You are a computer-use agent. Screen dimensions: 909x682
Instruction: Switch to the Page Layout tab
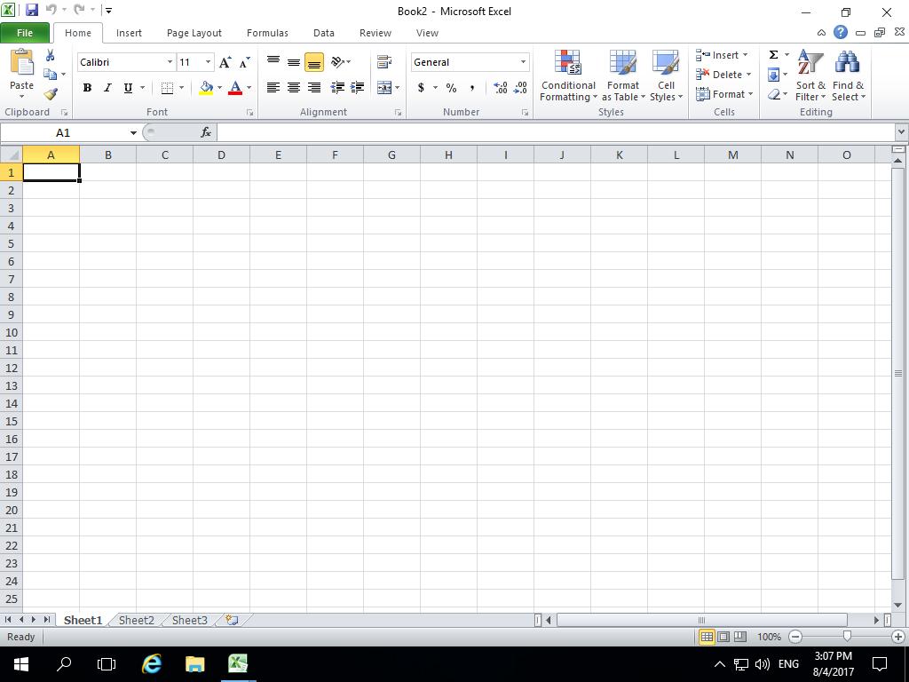[194, 33]
